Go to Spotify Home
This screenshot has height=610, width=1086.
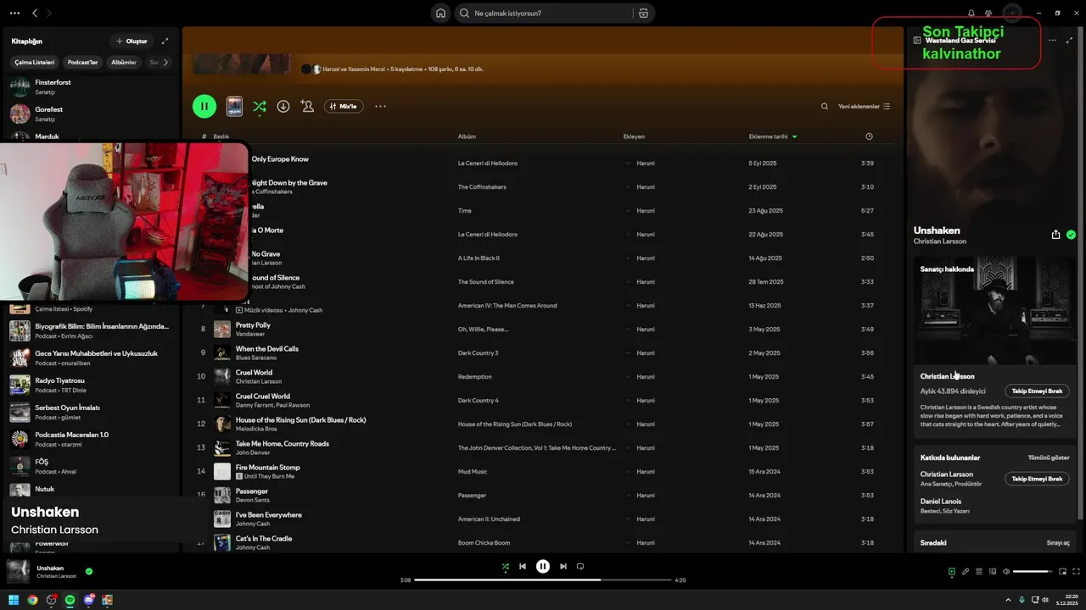pos(440,13)
